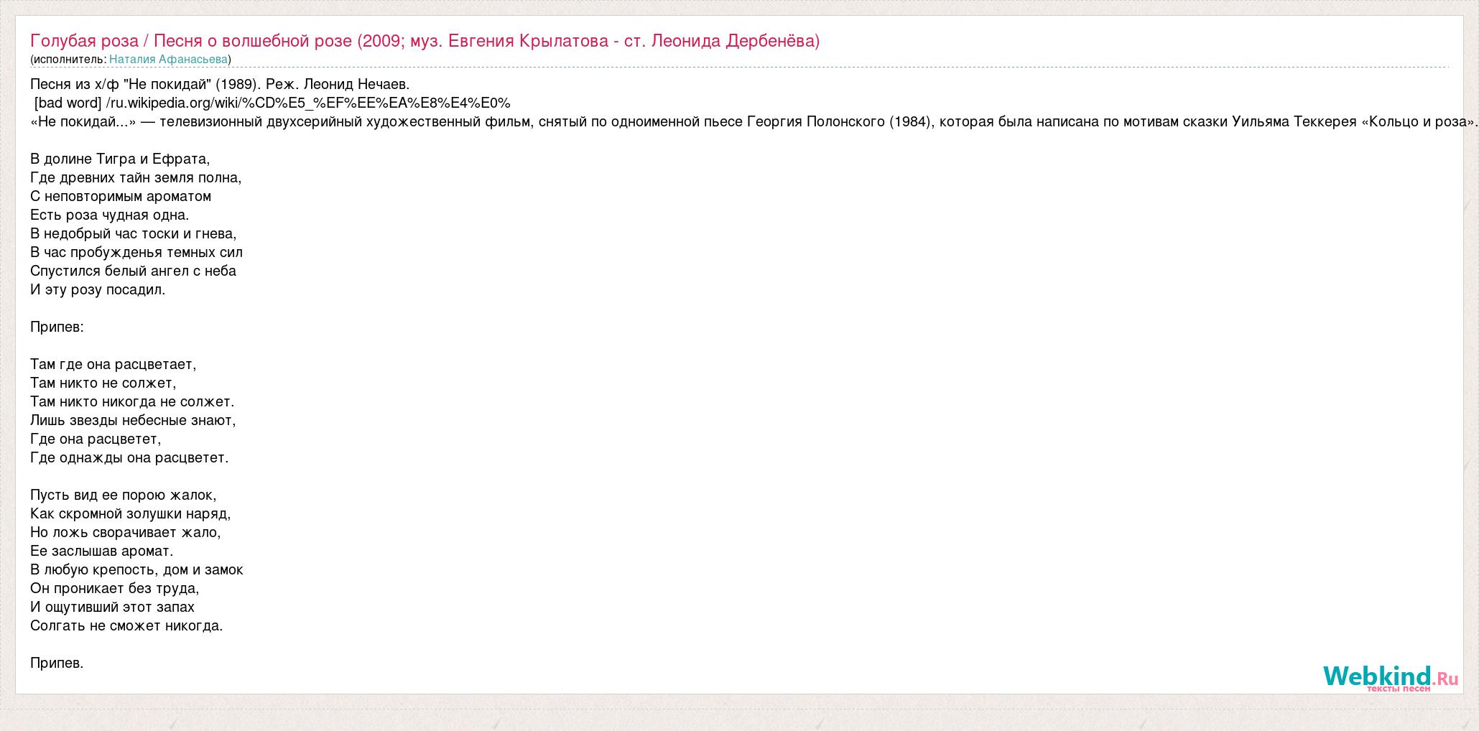
Task: Click the line Где древних тайн земля полна
Action: [x=136, y=177]
